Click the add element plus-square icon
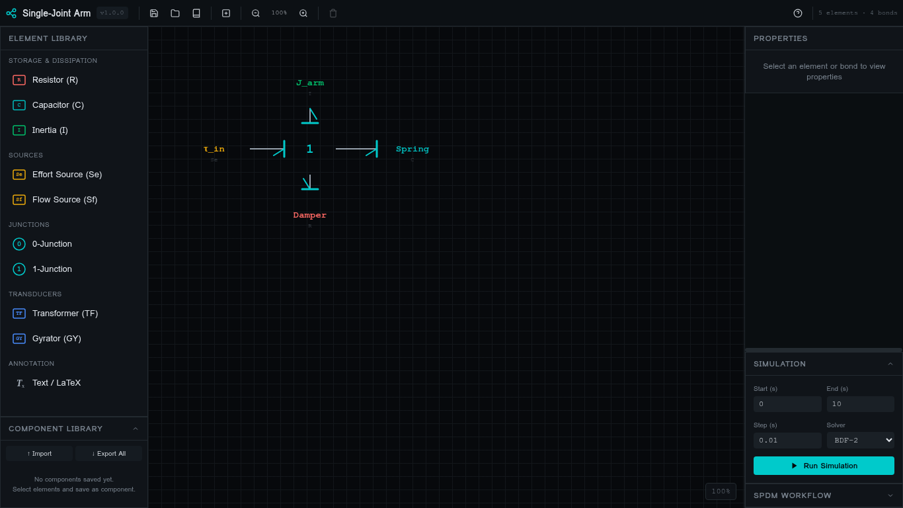The width and height of the screenshot is (903, 508). [226, 13]
